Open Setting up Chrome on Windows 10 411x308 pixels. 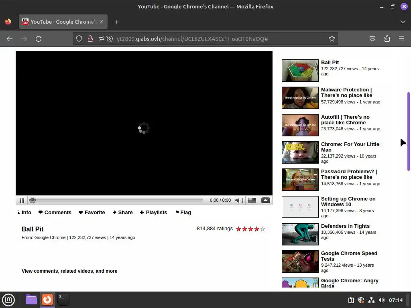[x=348, y=201]
